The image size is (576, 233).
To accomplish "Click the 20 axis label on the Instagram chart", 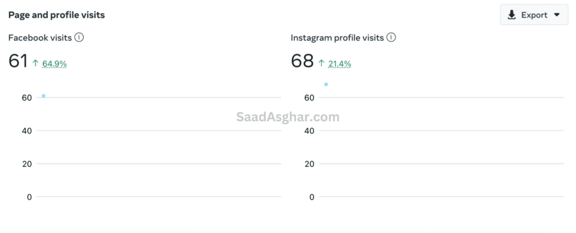I will tap(309, 163).
